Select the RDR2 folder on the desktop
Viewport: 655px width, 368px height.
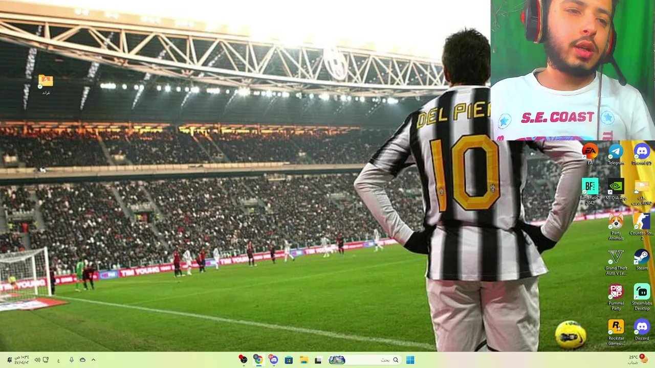pyautogui.click(x=642, y=192)
